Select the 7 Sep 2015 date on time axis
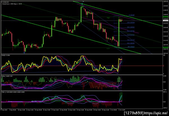 point(4,110)
